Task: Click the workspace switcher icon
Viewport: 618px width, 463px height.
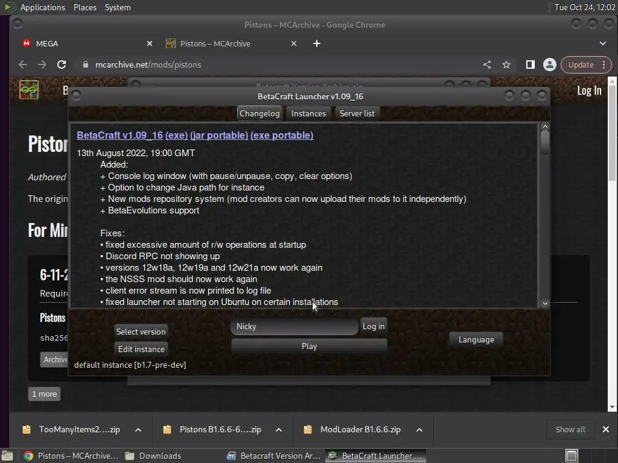Action: pos(572,456)
